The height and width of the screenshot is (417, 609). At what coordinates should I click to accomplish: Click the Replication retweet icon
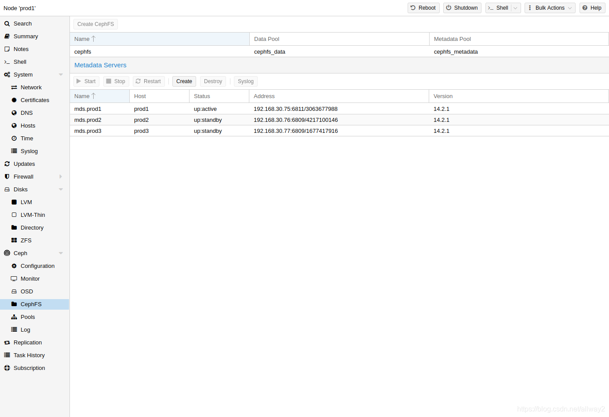(x=7, y=343)
